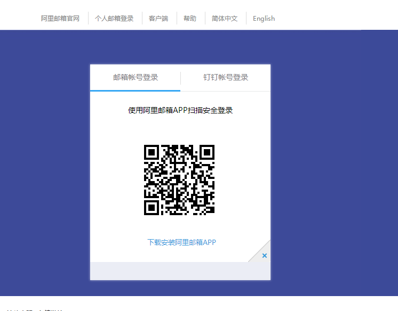Click the QR code image
The width and height of the screenshot is (398, 311).
click(179, 179)
